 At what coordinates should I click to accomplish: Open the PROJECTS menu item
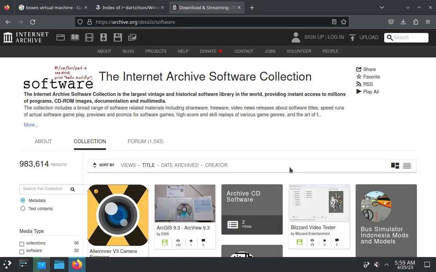tap(156, 51)
